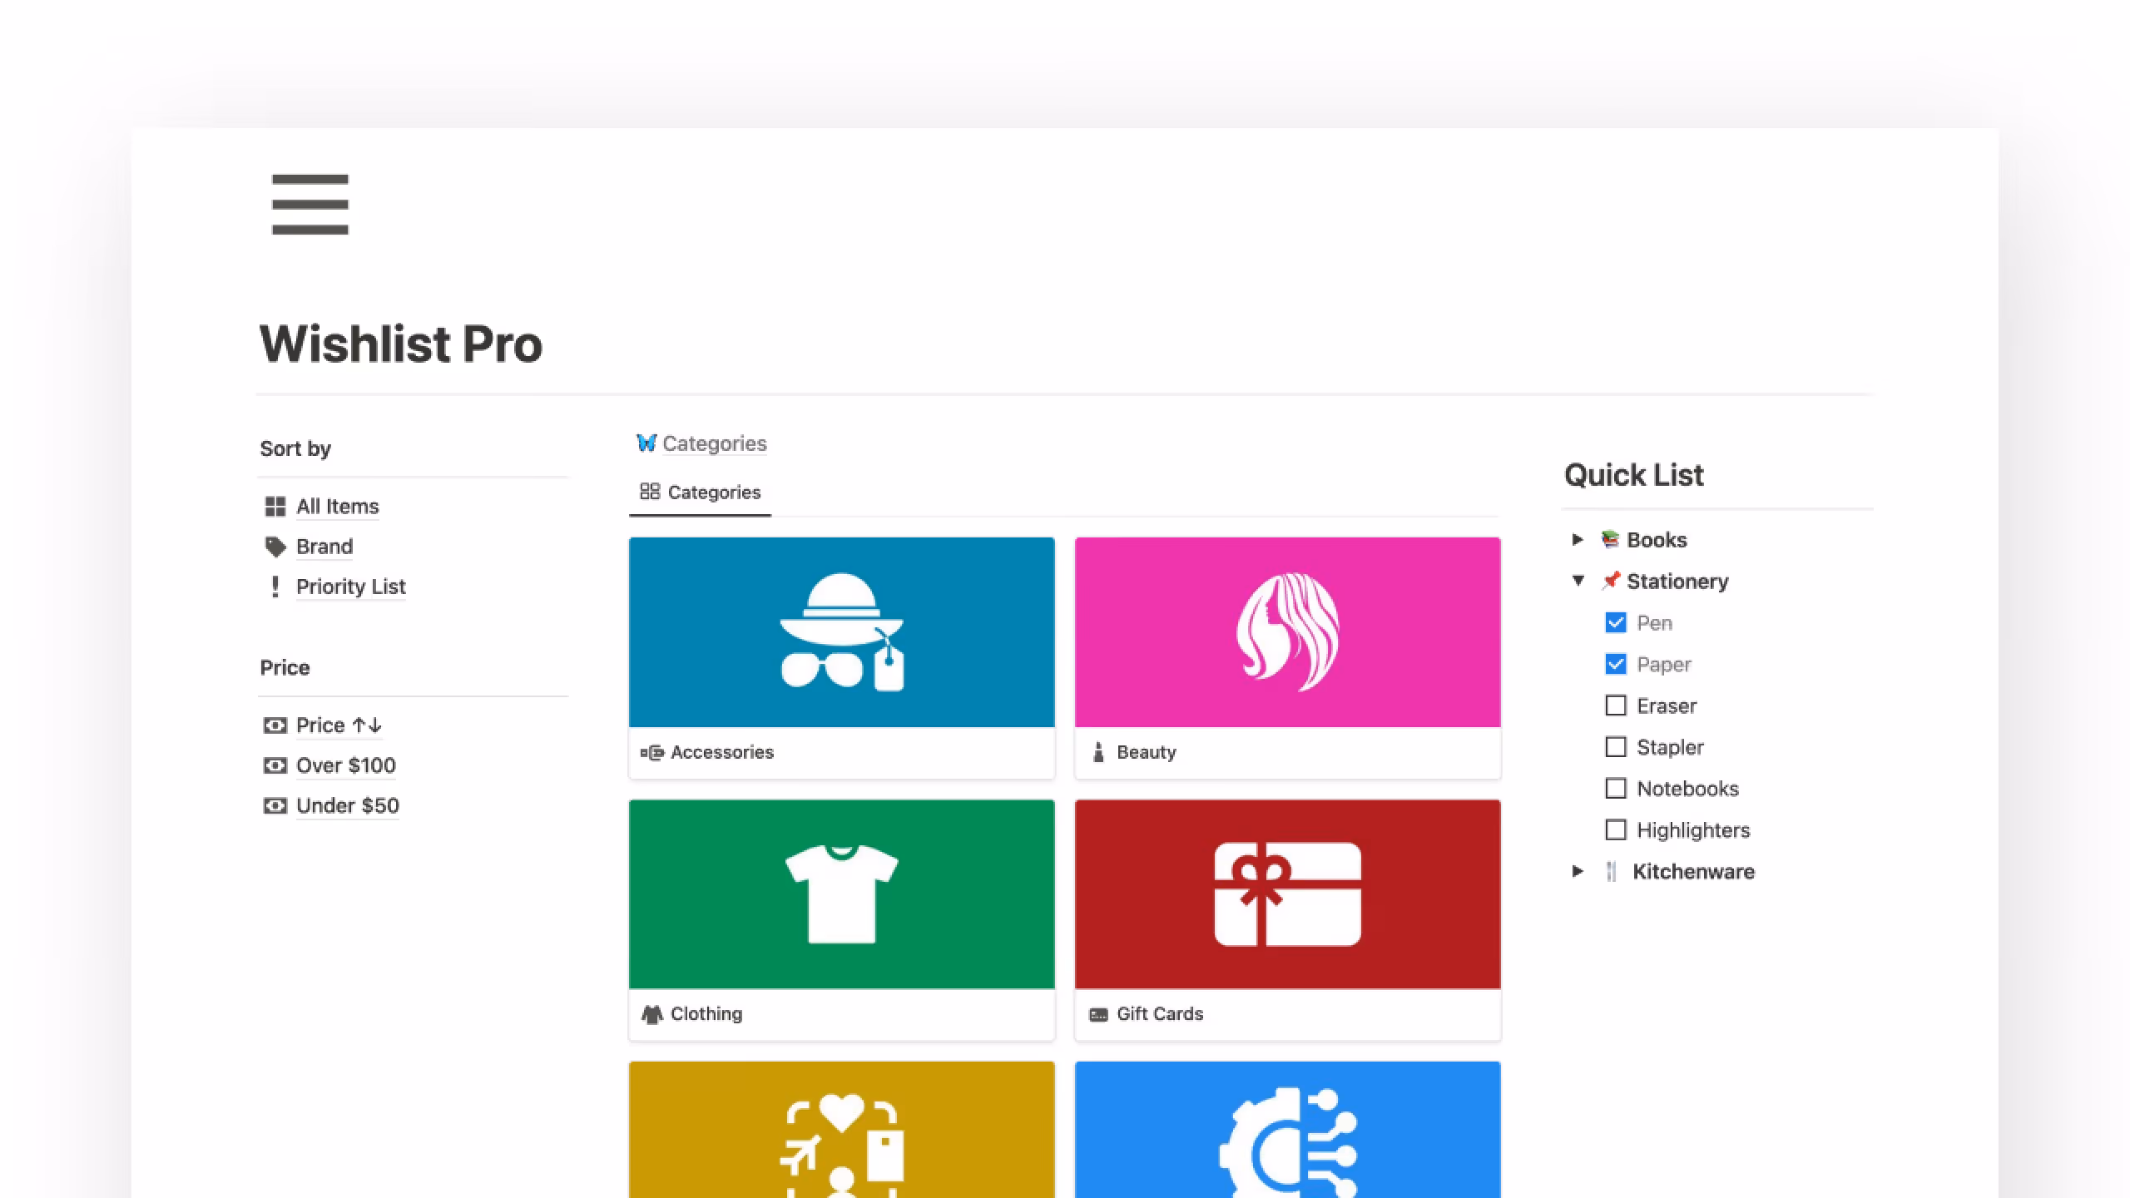
Task: Click the card icon beside Gift Cards label
Action: pos(1098,1014)
